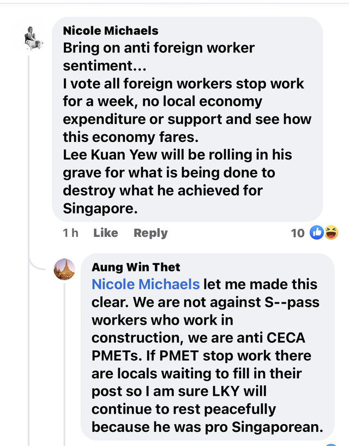The height and width of the screenshot is (446, 349).
Task: Click the word "Singapore." ending Nicole's comment
Action: point(96,209)
